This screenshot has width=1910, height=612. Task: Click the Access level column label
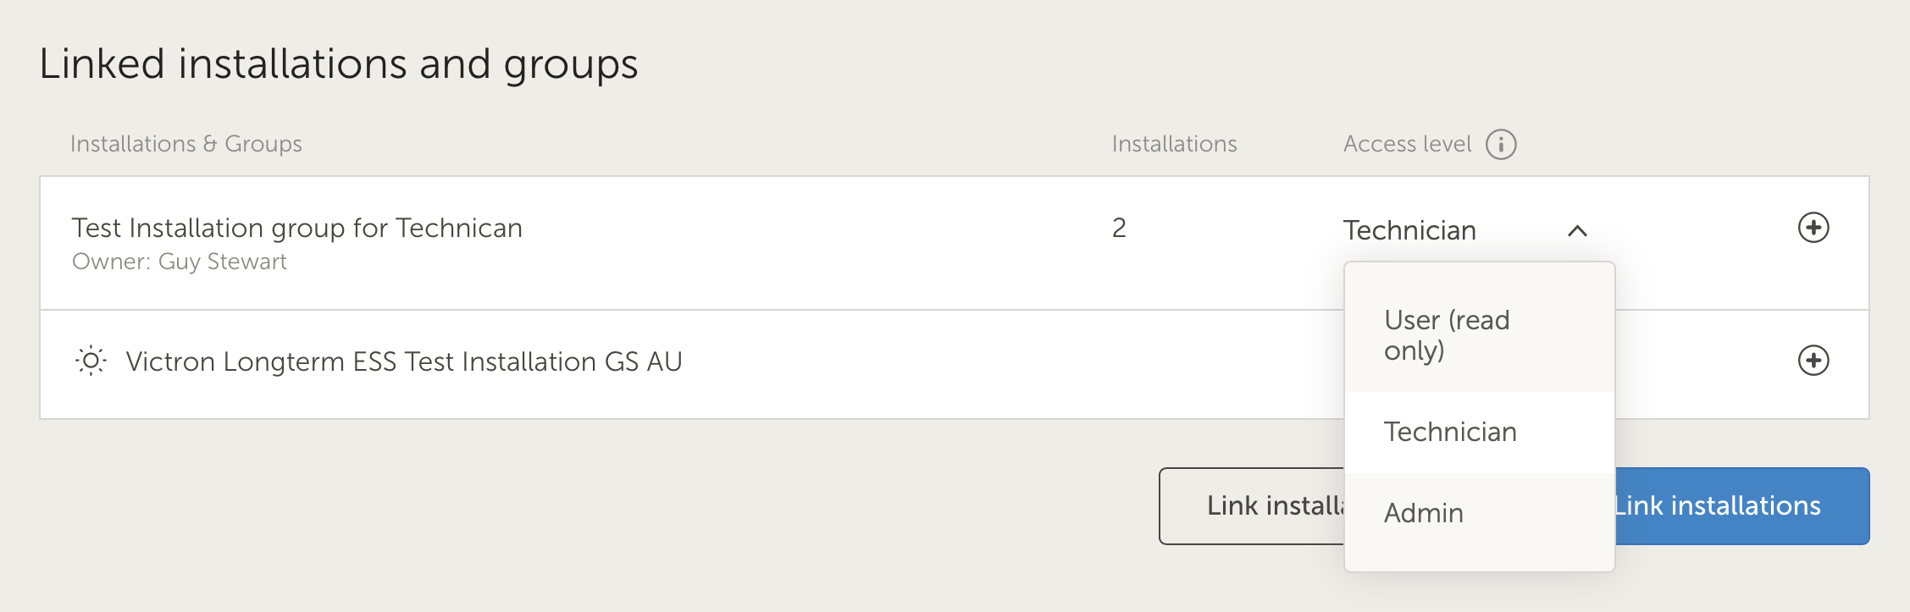coord(1407,144)
